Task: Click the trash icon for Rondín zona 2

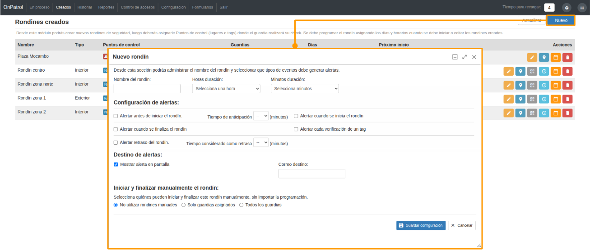Action: point(567,113)
